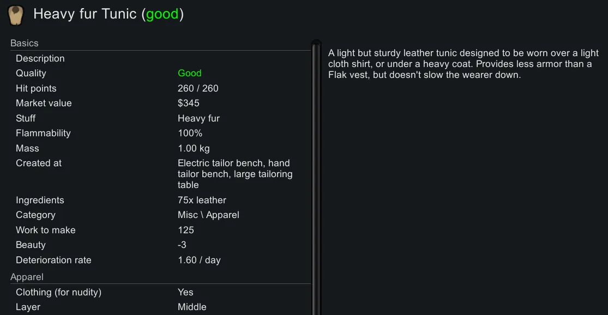Click the tunic description text
Viewport: 608px width, 315px height.
[x=463, y=64]
